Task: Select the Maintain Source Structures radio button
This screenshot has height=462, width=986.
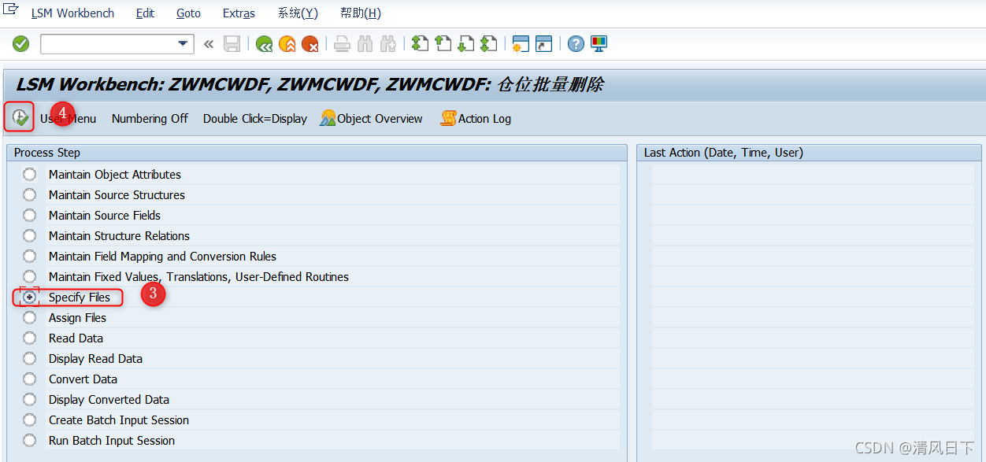Action: [x=29, y=194]
